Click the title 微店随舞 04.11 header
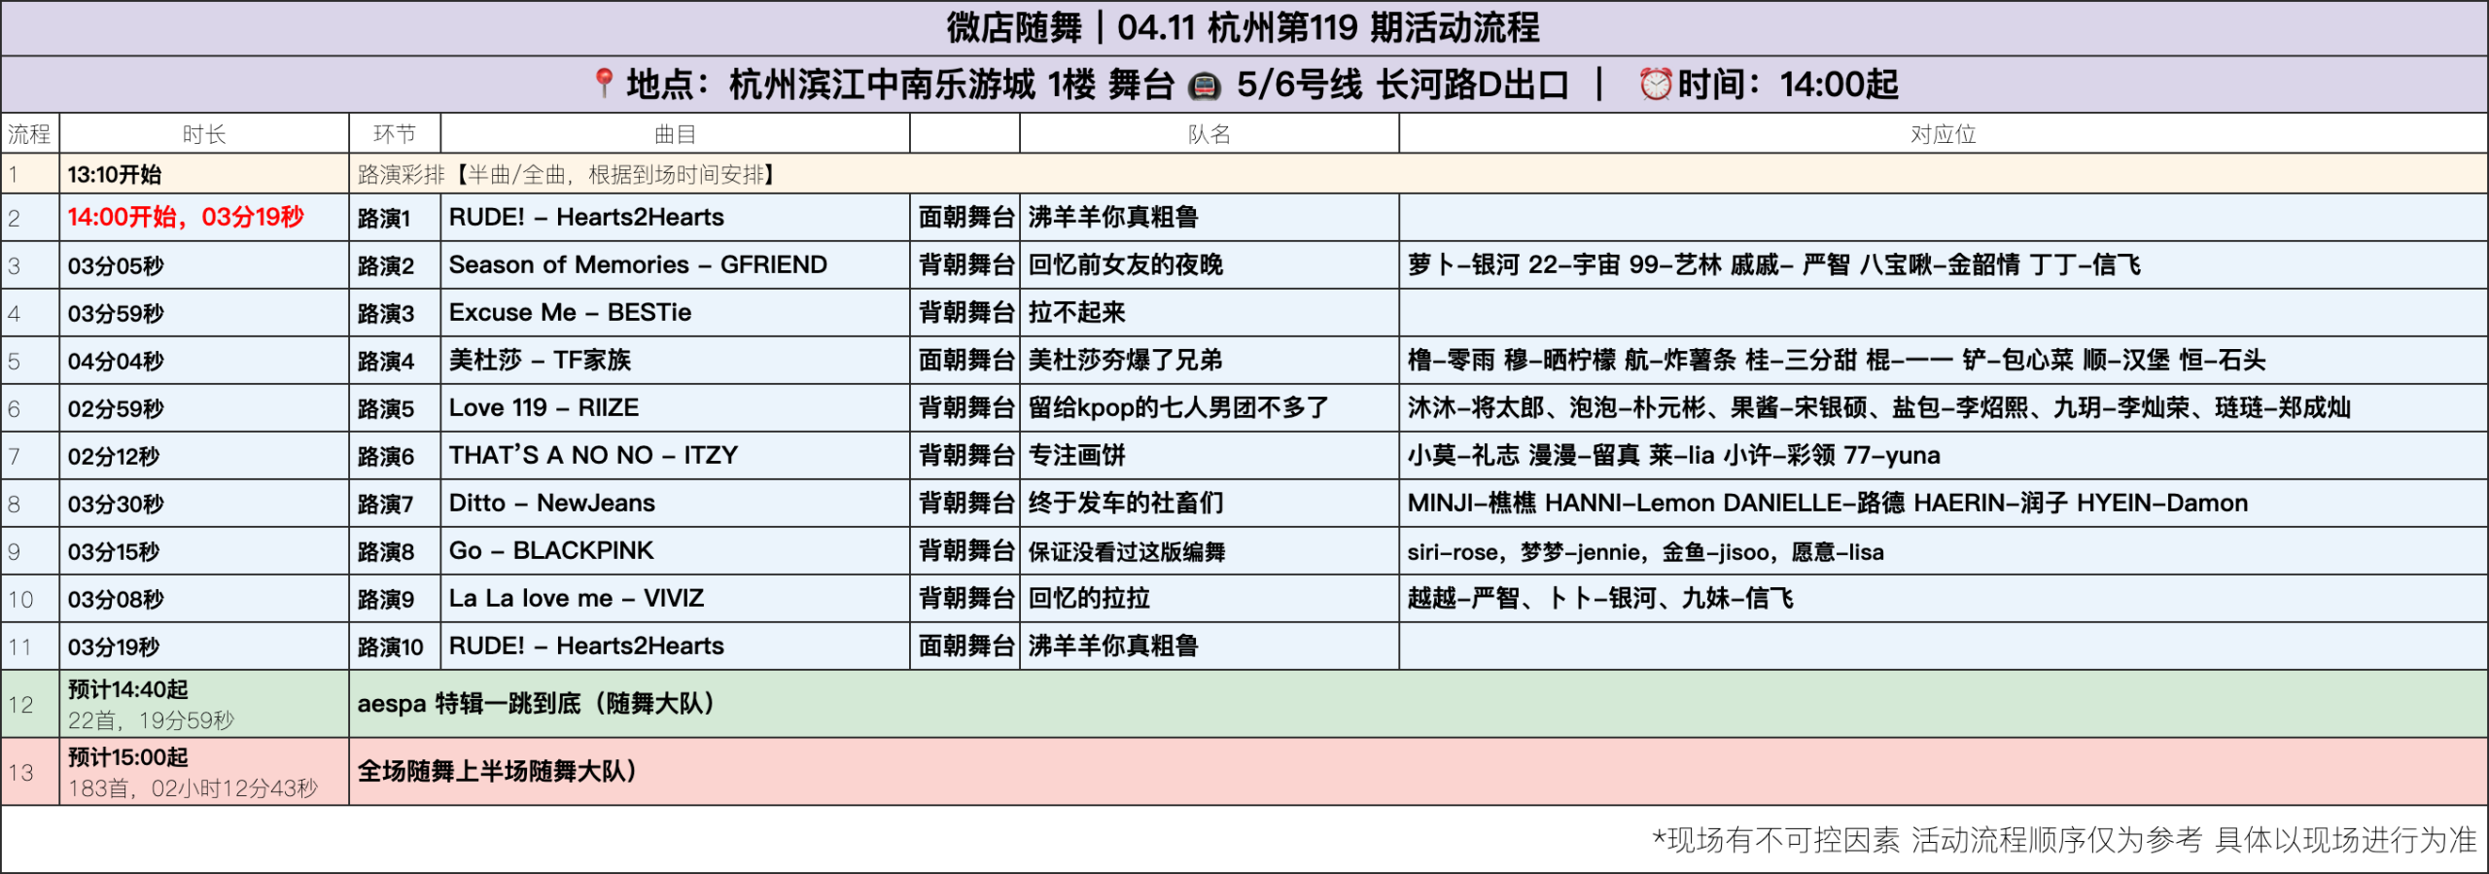Image resolution: width=2489 pixels, height=874 pixels. coord(1243,27)
